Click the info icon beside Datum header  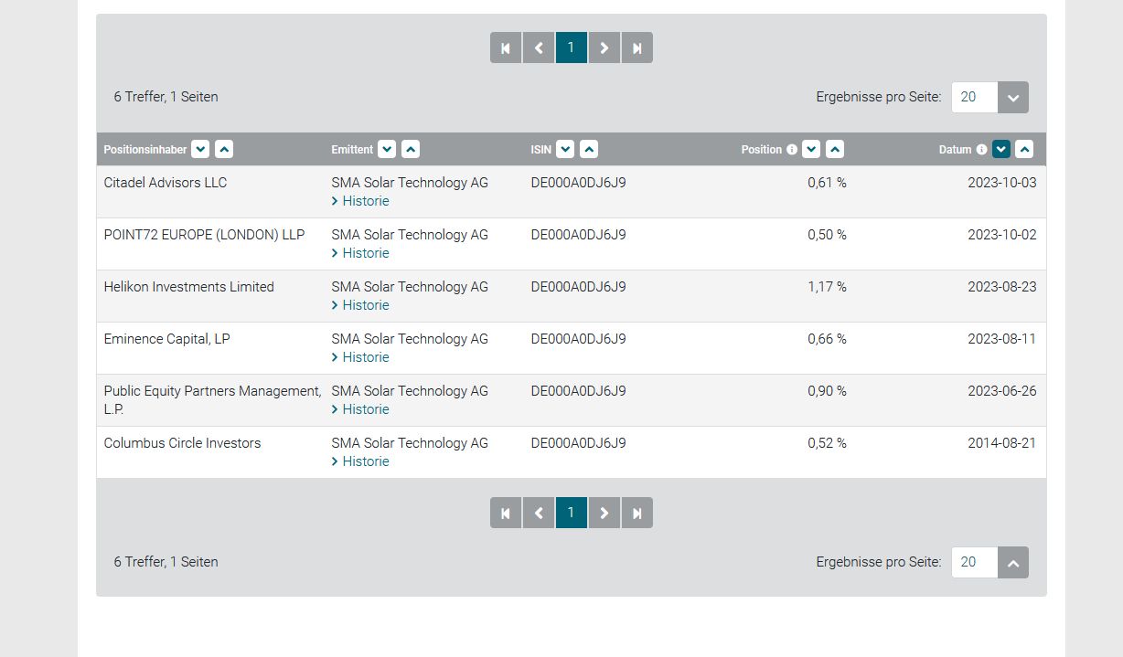click(x=981, y=149)
